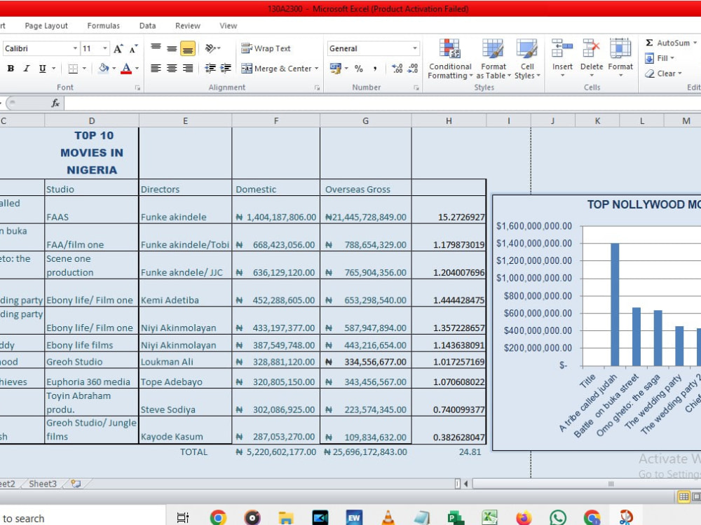Image resolution: width=701 pixels, height=525 pixels.
Task: Switch to Sheet3 worksheet tab
Action: click(x=43, y=484)
